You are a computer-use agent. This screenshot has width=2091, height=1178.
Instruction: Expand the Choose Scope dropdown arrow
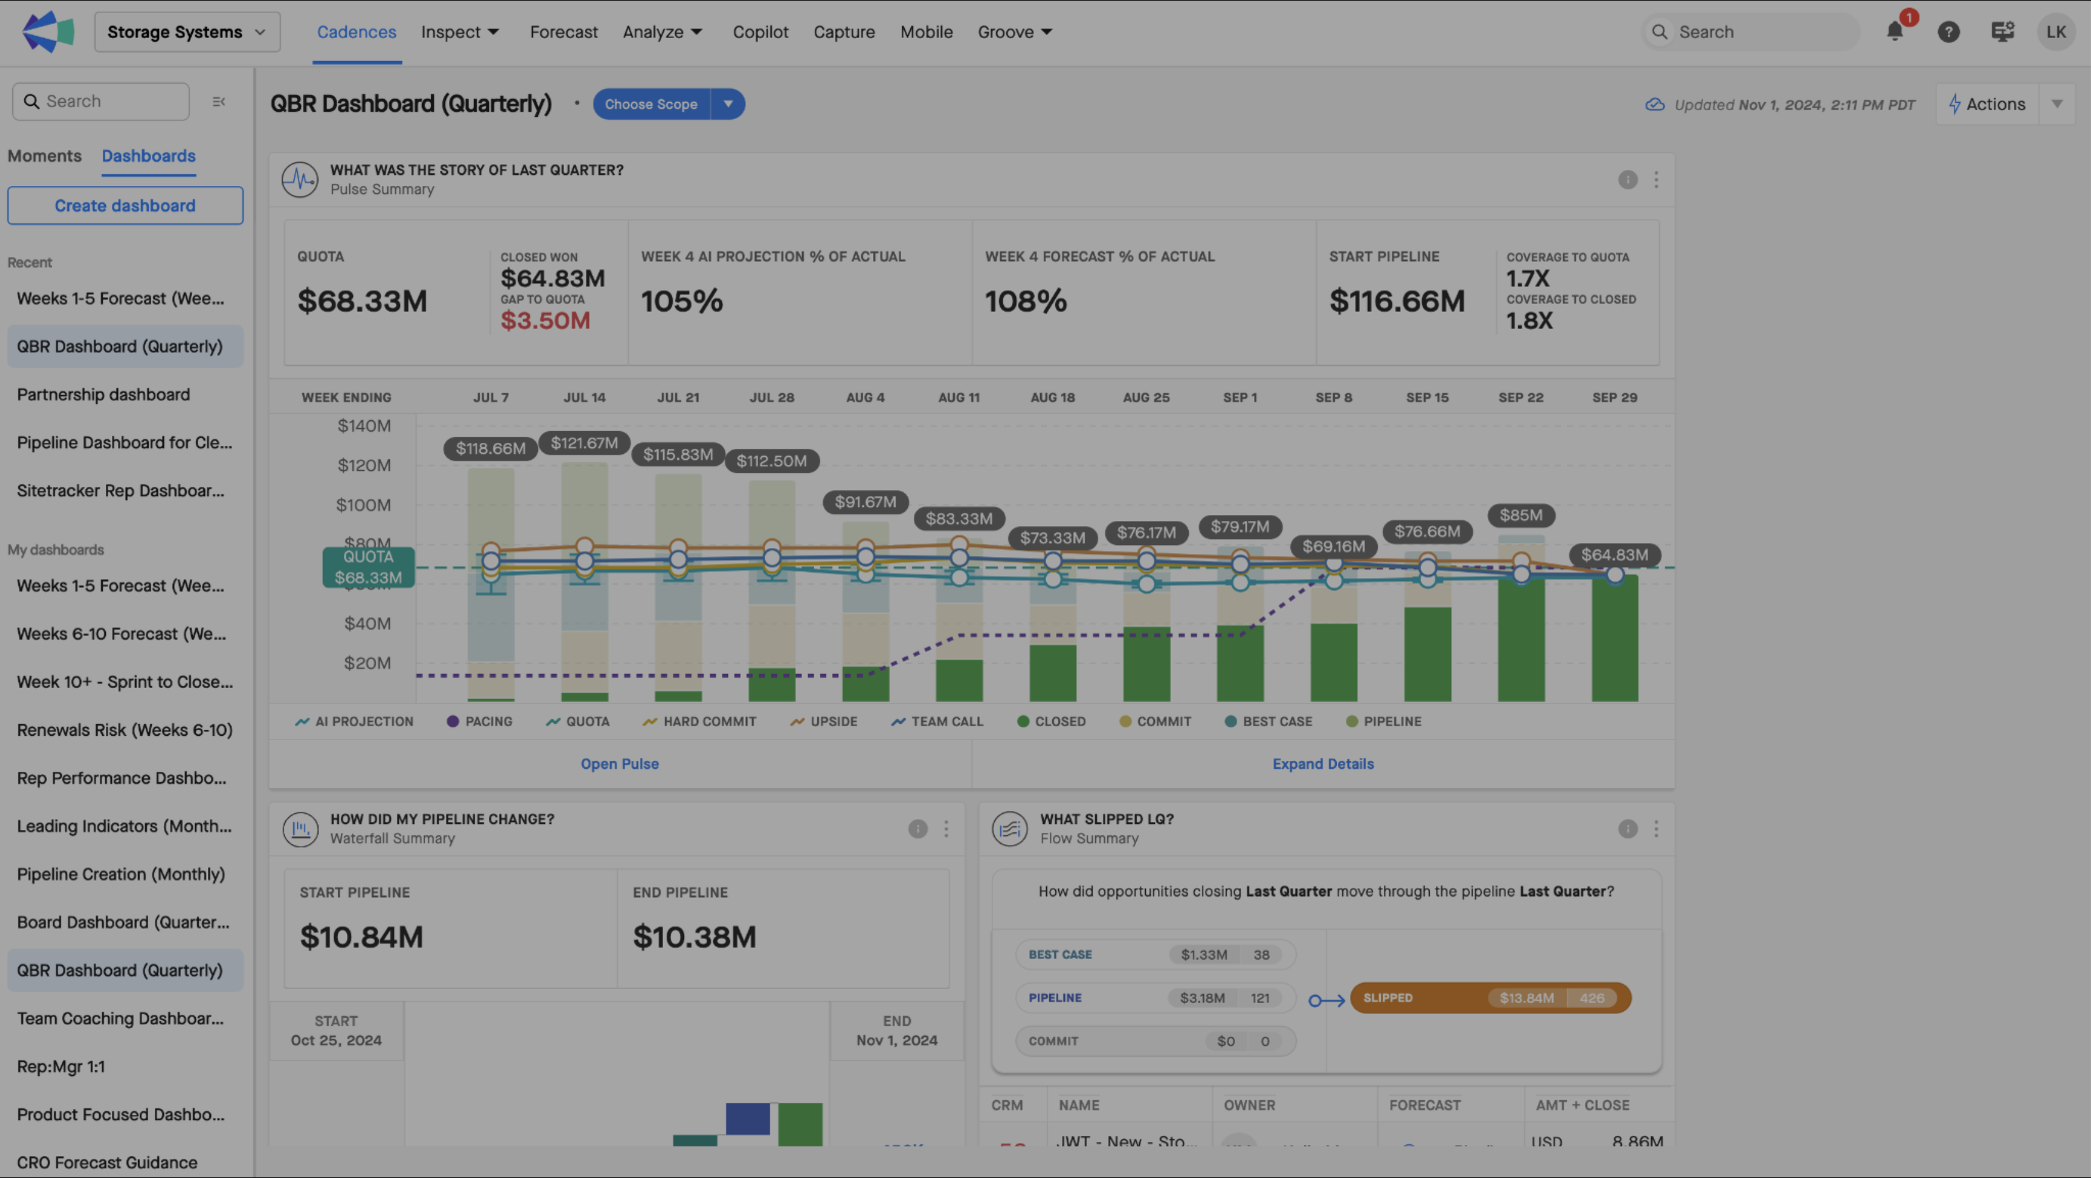click(728, 104)
